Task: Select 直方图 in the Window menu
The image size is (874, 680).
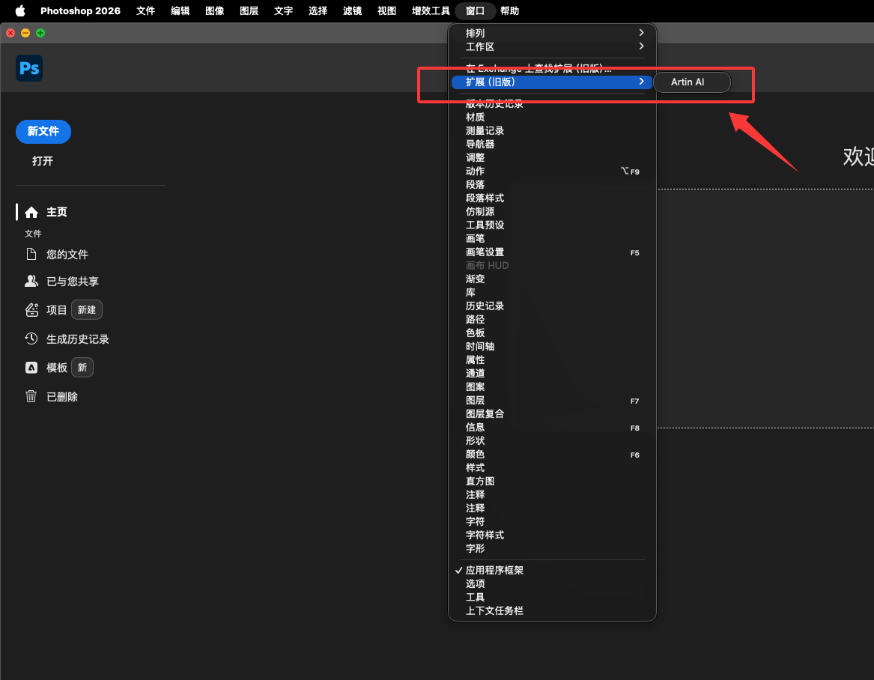Action: click(552, 481)
